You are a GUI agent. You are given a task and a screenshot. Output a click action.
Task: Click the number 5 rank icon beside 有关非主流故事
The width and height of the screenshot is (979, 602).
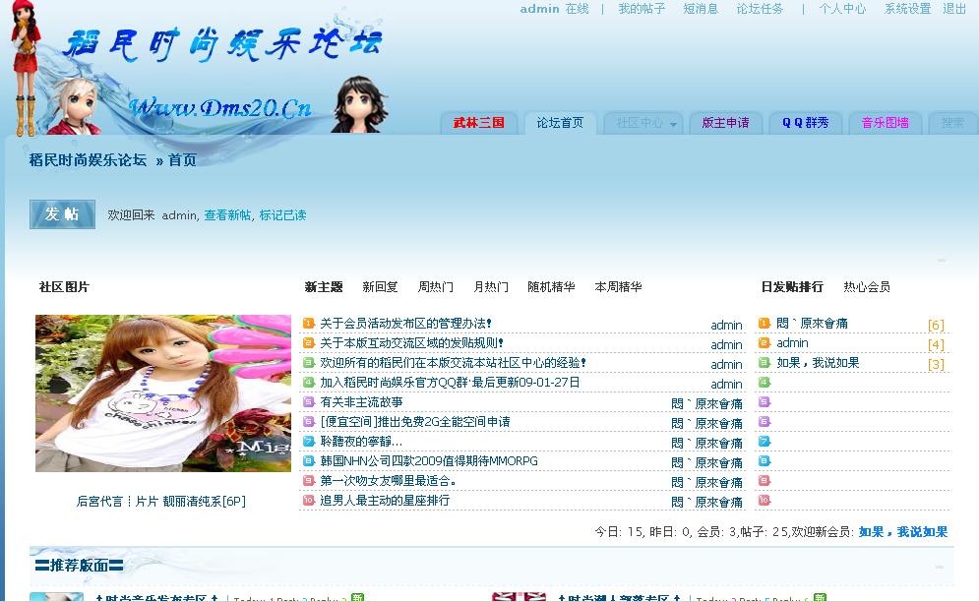[308, 402]
